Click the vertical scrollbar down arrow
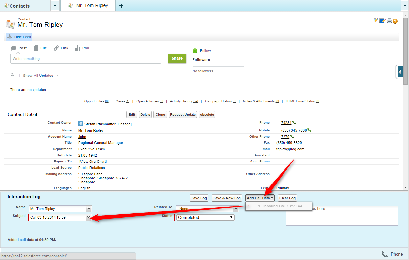The height and width of the screenshot is (260, 409). [406, 187]
